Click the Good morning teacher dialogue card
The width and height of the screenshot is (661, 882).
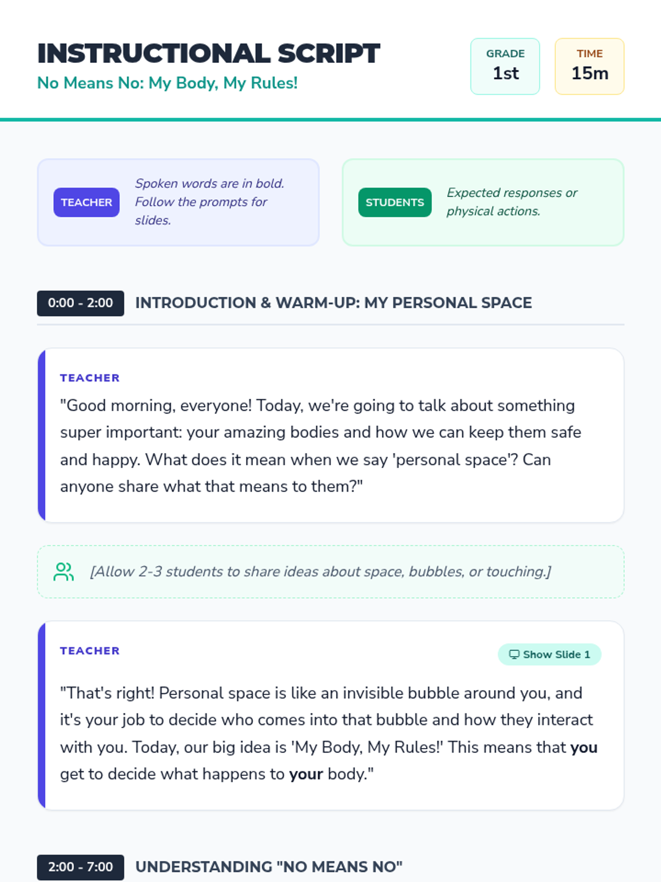pyautogui.click(x=330, y=435)
